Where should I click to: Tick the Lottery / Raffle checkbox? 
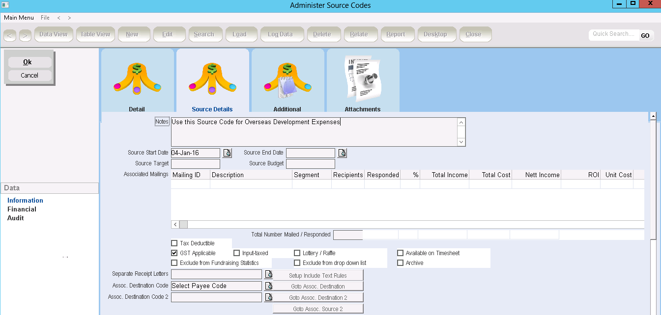[297, 253]
